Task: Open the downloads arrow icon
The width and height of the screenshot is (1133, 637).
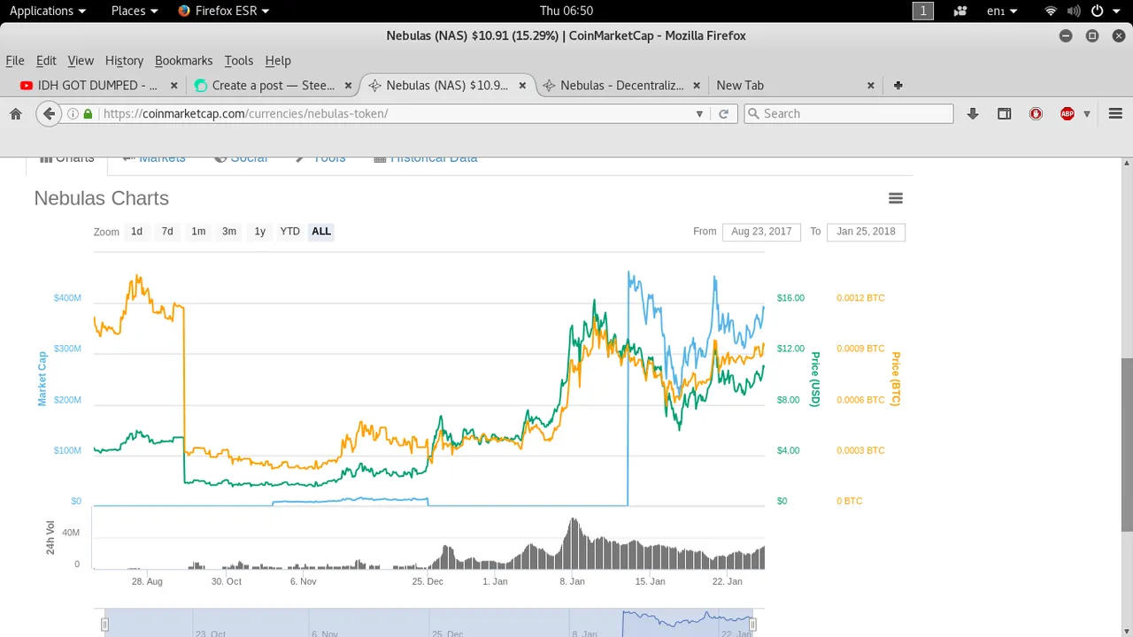Action: click(973, 113)
